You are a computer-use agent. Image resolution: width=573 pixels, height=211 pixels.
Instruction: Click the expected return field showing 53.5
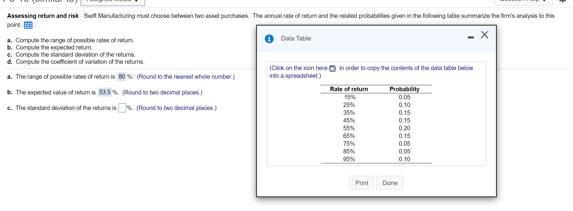pyautogui.click(x=105, y=92)
